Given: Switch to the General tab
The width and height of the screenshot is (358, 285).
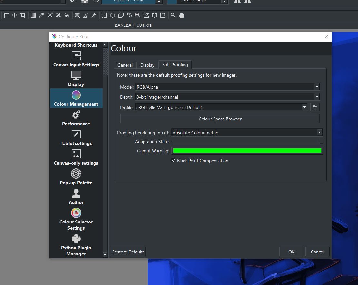Looking at the screenshot, I should coord(125,65).
